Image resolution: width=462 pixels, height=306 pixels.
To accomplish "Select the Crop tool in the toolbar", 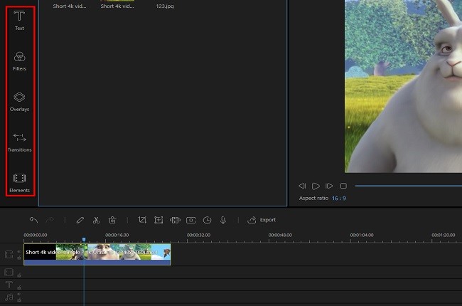I will 142,220.
